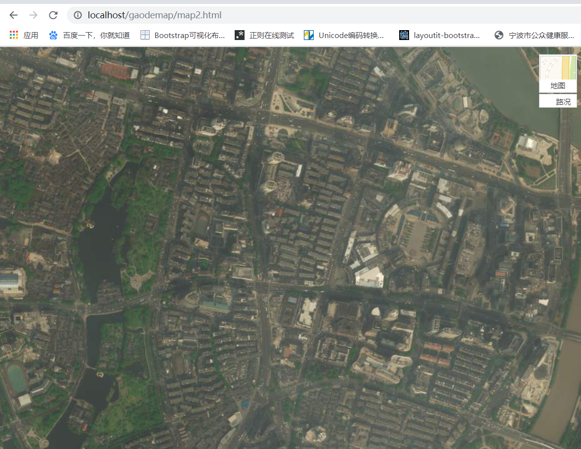
Task: Open 百度一下，你就知道 bookmark
Action: point(96,35)
